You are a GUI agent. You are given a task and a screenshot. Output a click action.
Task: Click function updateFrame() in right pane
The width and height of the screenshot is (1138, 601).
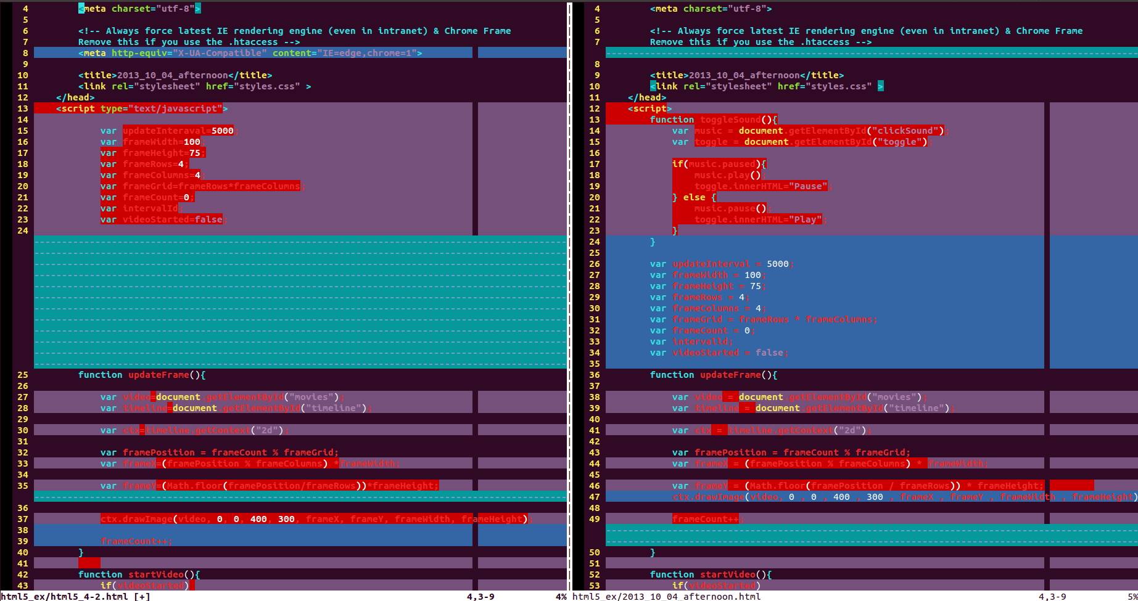click(x=714, y=375)
